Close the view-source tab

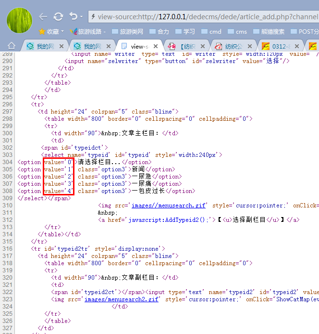click(x=156, y=46)
